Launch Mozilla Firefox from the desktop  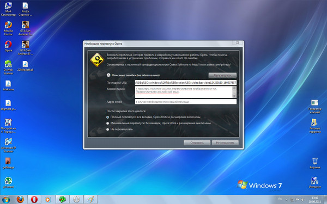8,28
